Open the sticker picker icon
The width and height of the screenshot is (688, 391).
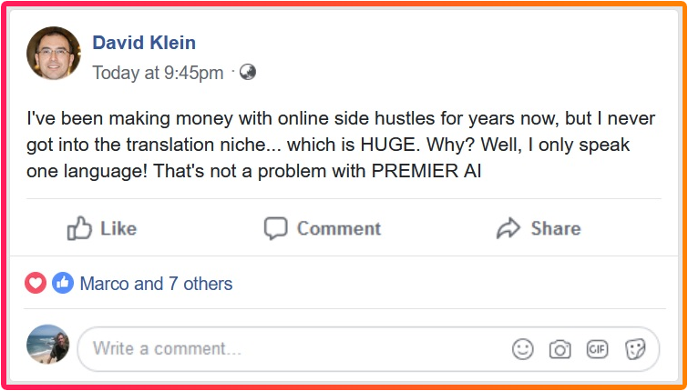click(x=635, y=349)
